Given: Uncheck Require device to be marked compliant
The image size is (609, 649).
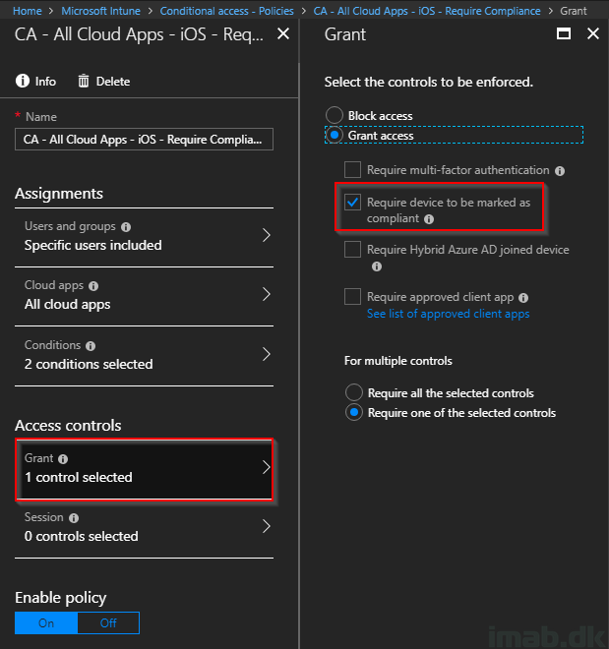Looking at the screenshot, I should (x=352, y=203).
